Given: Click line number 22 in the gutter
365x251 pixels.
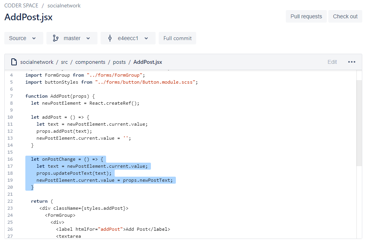Looking at the screenshot, I should click(x=10, y=201).
